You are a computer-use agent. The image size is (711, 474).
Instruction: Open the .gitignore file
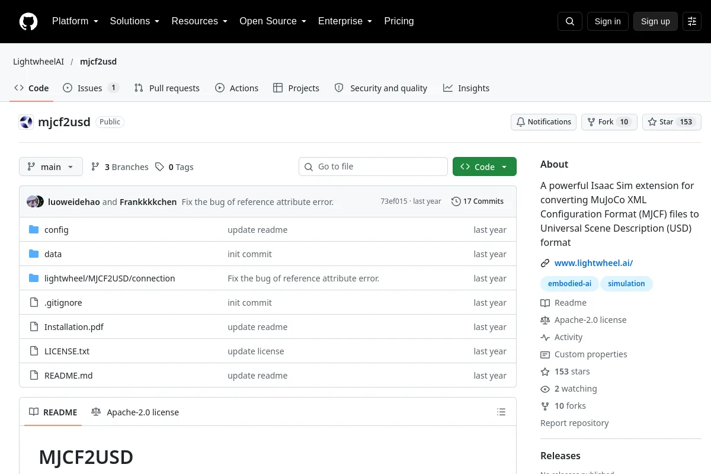(x=63, y=303)
